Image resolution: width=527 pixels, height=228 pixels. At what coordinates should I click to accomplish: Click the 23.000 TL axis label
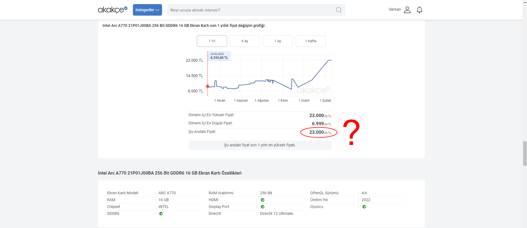pos(194,60)
